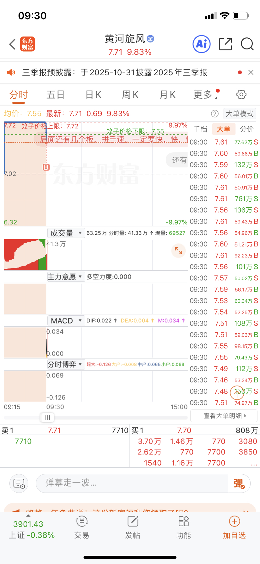Tap the DIF:0.022 MACD value

pos(102,321)
